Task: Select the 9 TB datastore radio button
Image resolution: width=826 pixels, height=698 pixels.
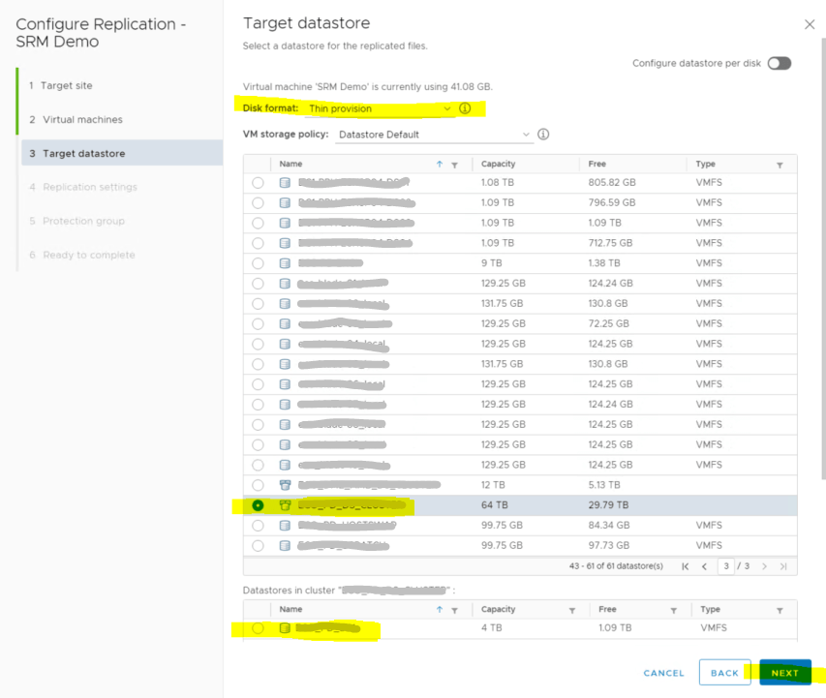Action: click(x=258, y=263)
